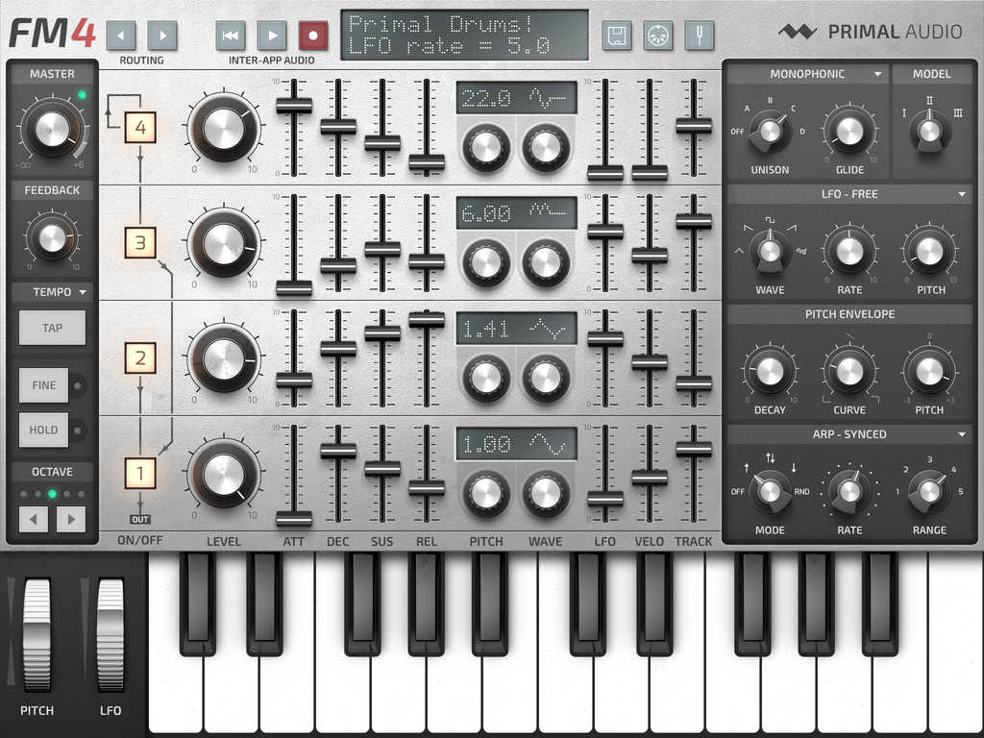
Task: Click the ROUTING label under preset arrows
Action: [x=142, y=61]
